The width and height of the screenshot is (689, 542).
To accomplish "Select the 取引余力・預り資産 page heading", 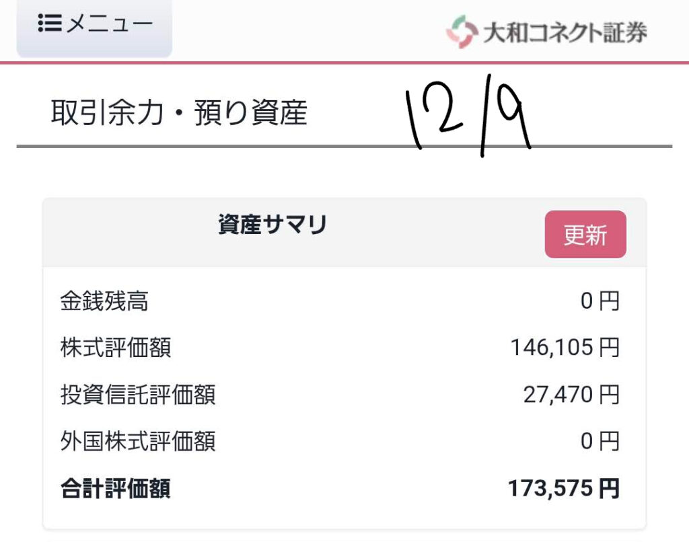I will tap(179, 113).
